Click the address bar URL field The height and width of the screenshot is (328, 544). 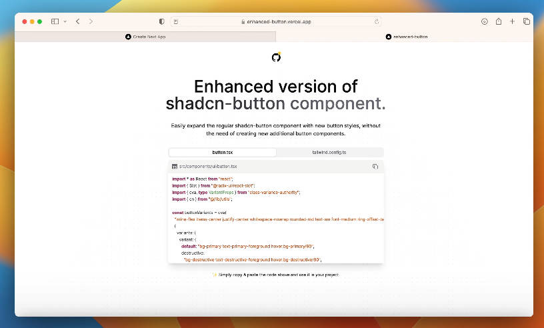click(276, 21)
